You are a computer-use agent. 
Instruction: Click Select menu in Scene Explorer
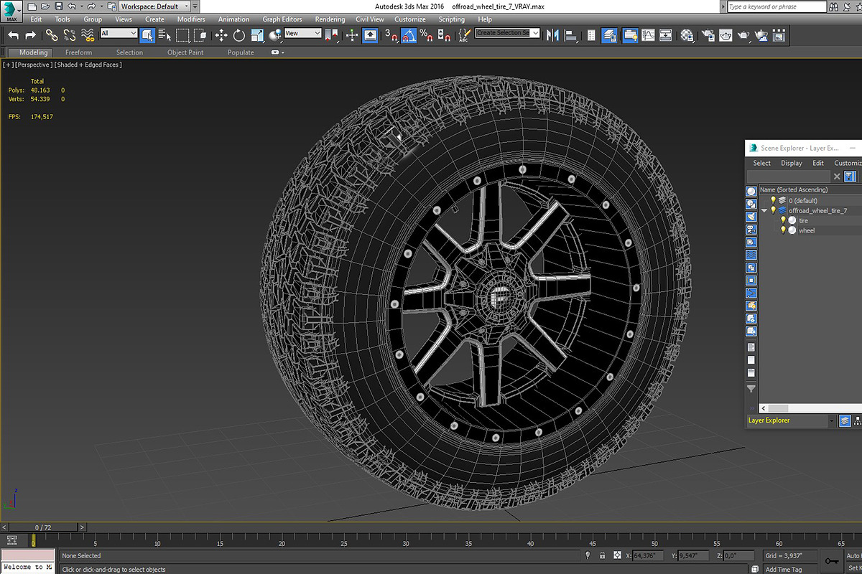pyautogui.click(x=762, y=163)
